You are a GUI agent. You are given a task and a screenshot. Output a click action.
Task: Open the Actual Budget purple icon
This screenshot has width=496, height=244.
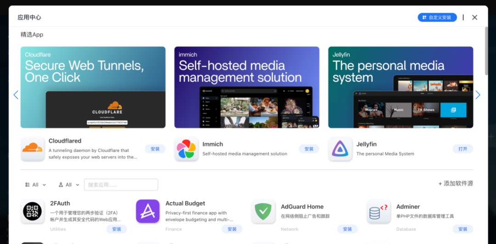click(148, 211)
